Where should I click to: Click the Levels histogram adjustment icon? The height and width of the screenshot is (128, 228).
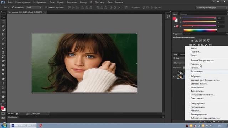pyautogui.click(x=196, y=41)
